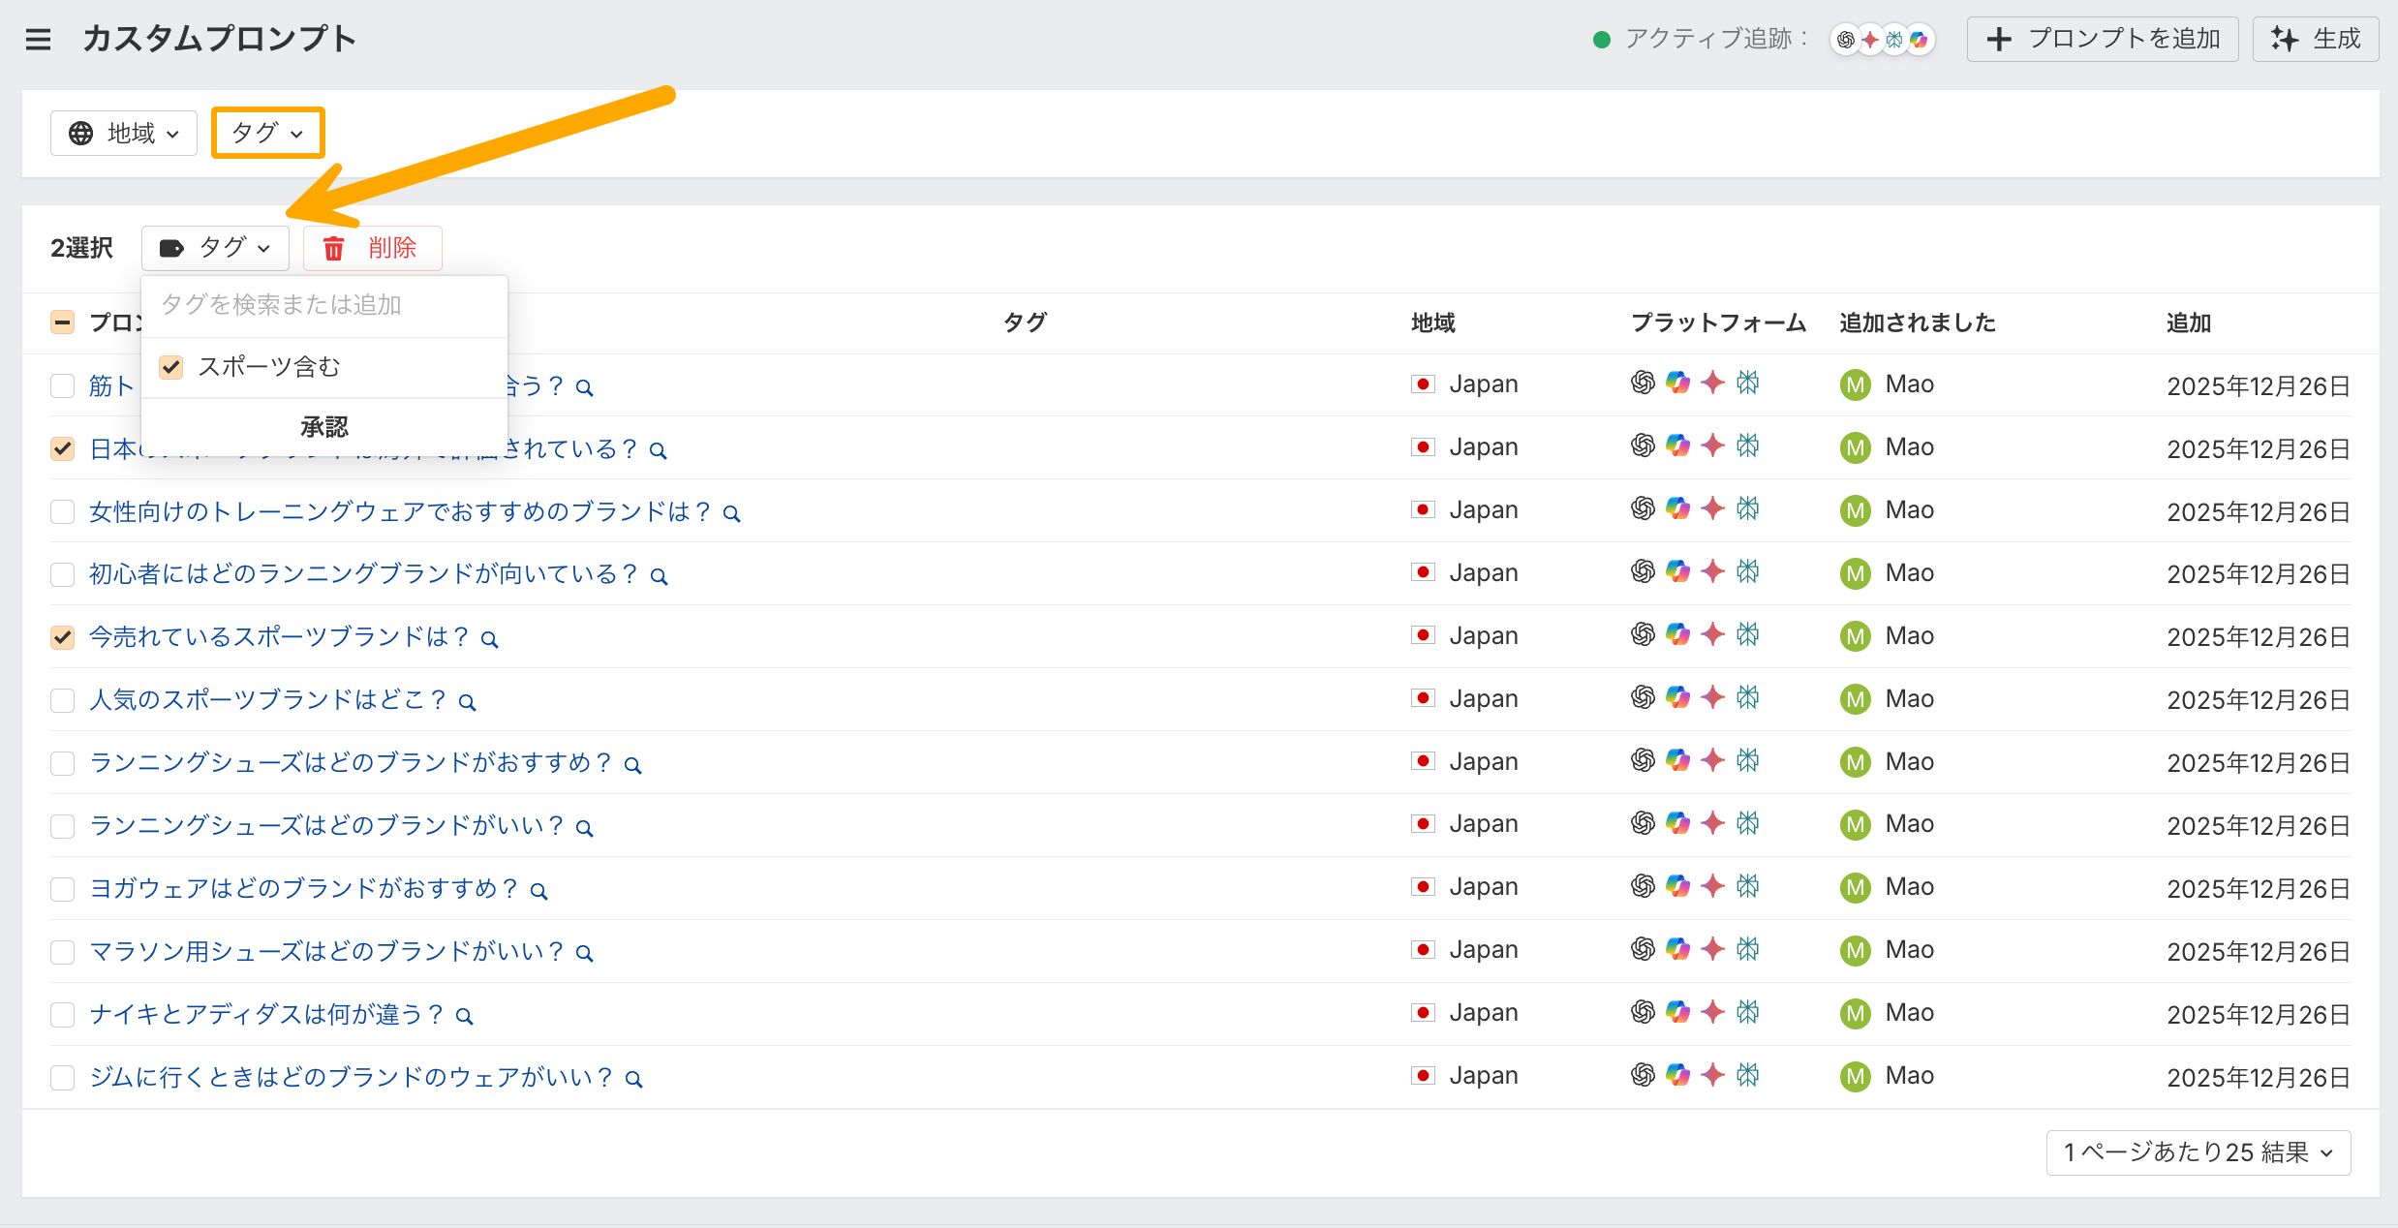Click the red trash 削除 button

373,249
